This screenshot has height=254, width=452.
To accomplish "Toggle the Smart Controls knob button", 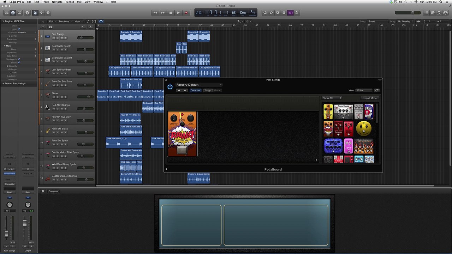I will point(35,13).
